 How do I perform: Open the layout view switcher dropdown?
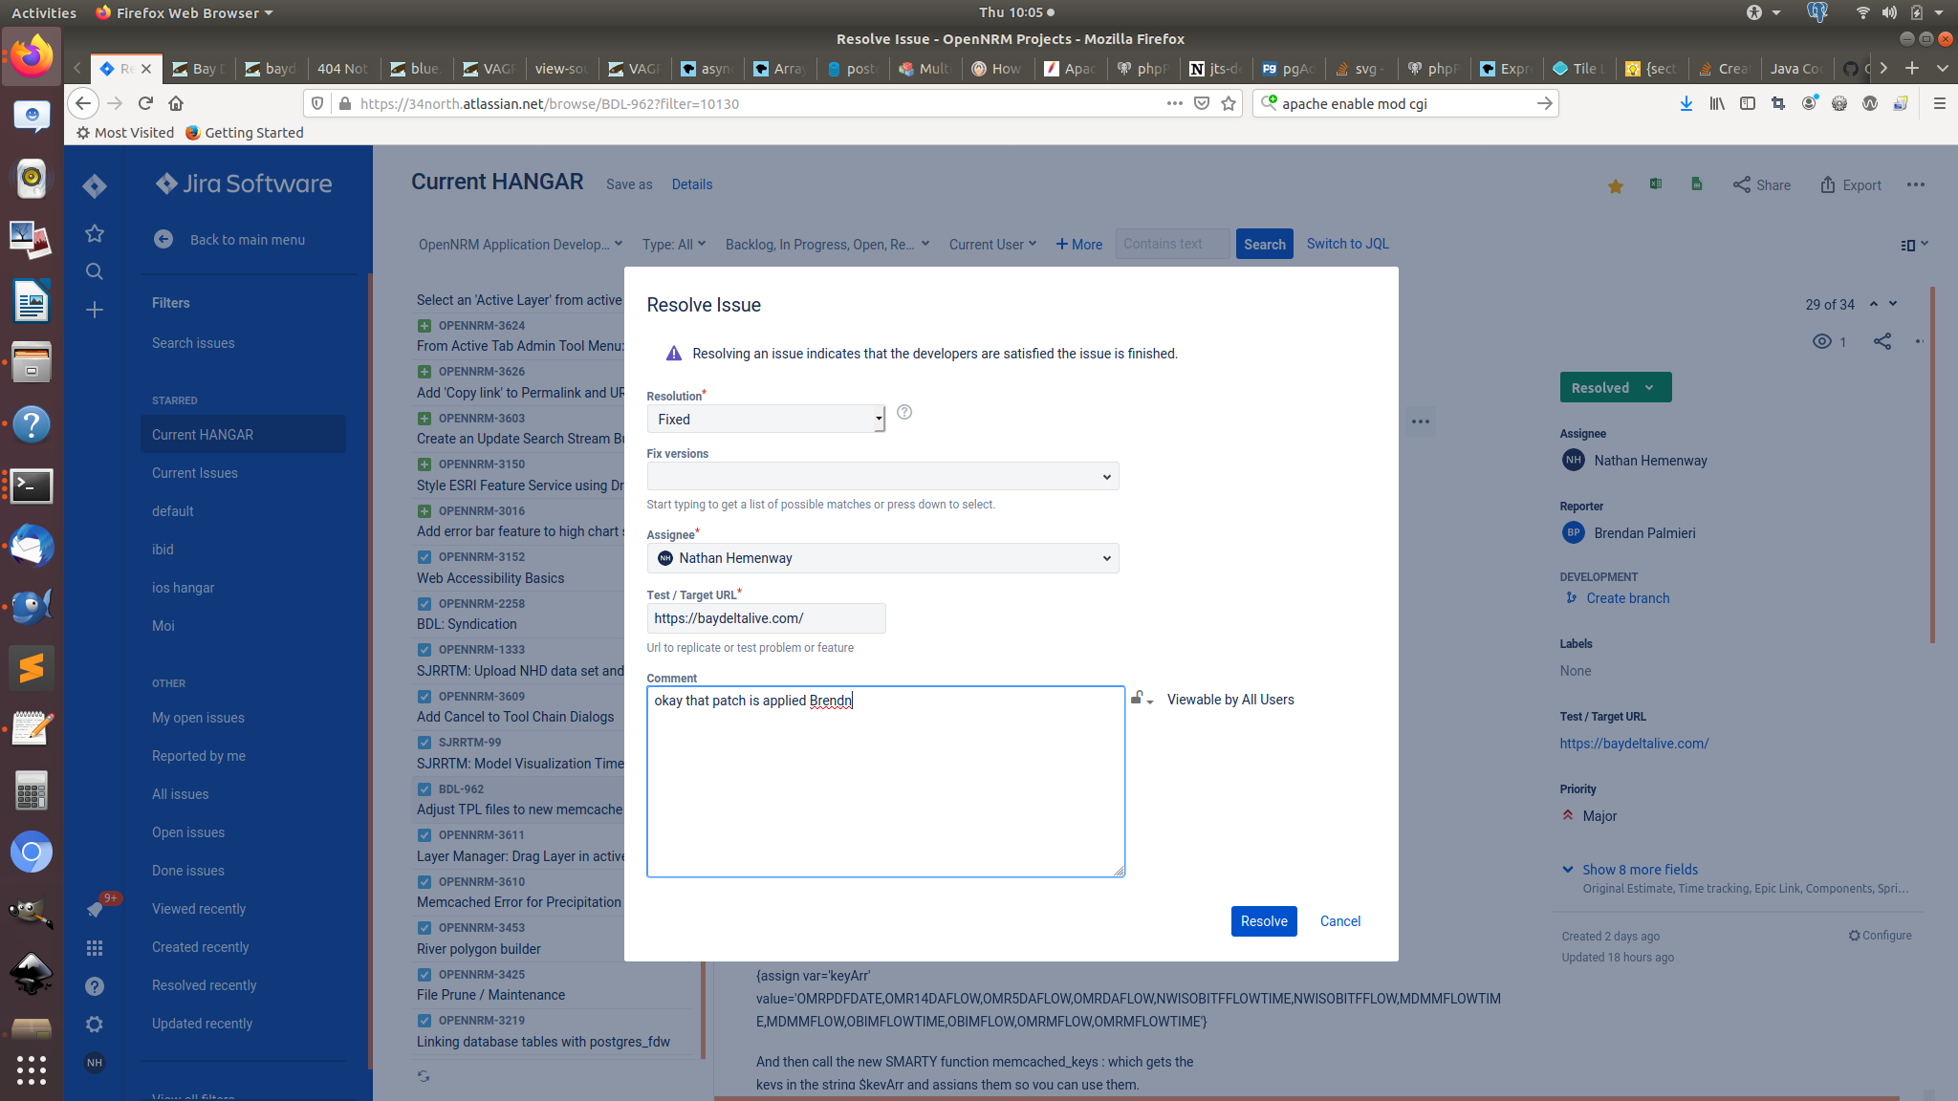1913,245
